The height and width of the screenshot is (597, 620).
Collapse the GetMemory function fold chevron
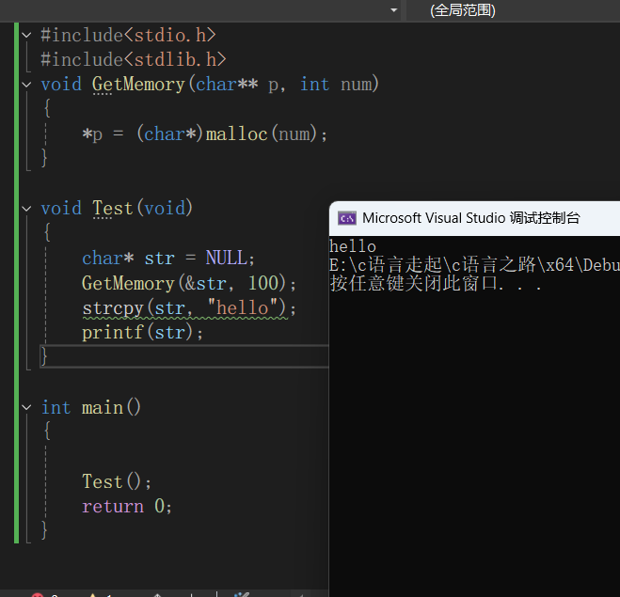click(26, 85)
